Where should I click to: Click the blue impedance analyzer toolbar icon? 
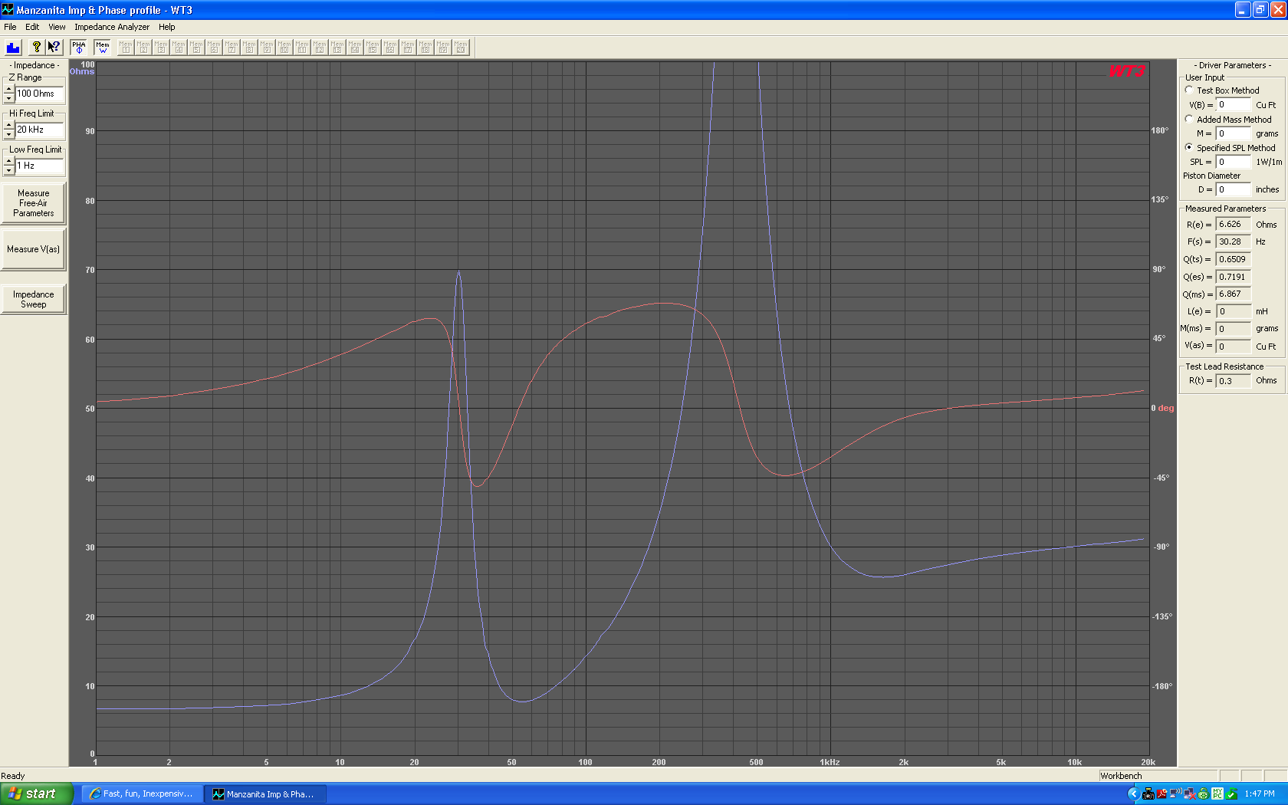pos(13,48)
